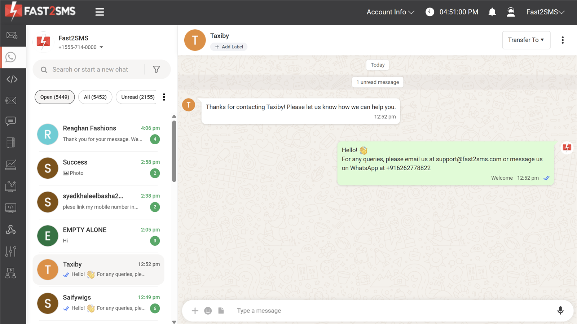The height and width of the screenshot is (324, 577).
Task: Click the green Hello welcome message bubble
Action: click(x=446, y=163)
